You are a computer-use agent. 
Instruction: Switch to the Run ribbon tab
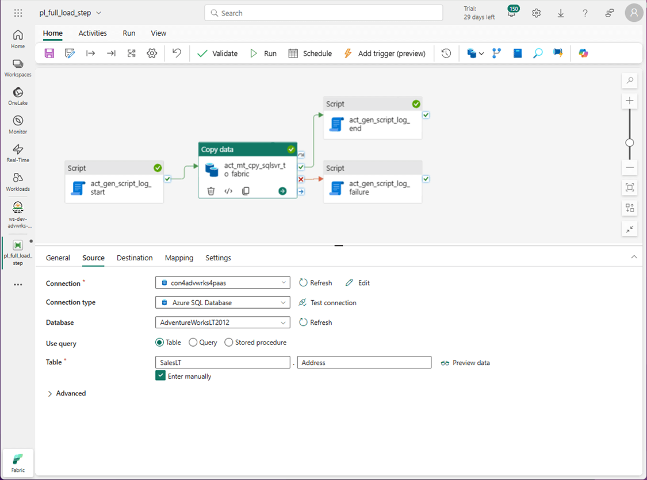[x=129, y=33]
